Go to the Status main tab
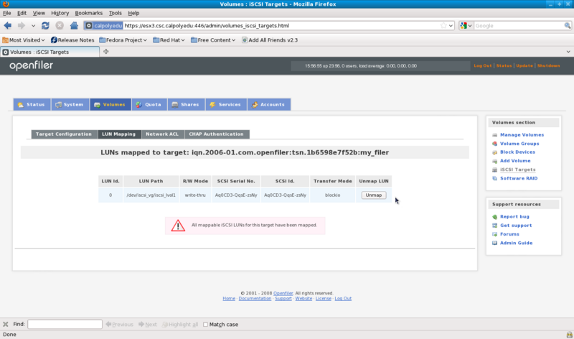Viewport: 574px width, 339px height. tap(32, 104)
